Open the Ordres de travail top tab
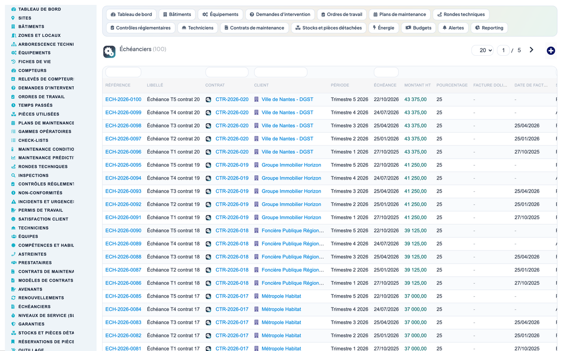The height and width of the screenshot is (351, 568). tap(341, 15)
